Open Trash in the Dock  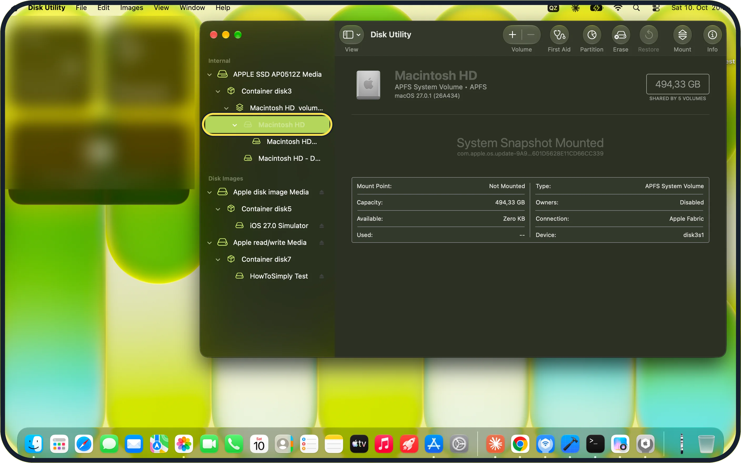(x=706, y=444)
